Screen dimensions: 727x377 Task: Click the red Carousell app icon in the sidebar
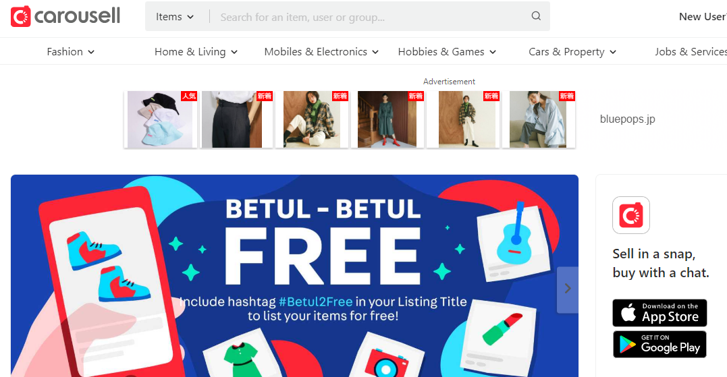pyautogui.click(x=631, y=215)
